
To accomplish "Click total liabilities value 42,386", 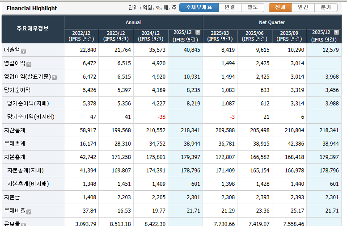I will click(296, 144).
